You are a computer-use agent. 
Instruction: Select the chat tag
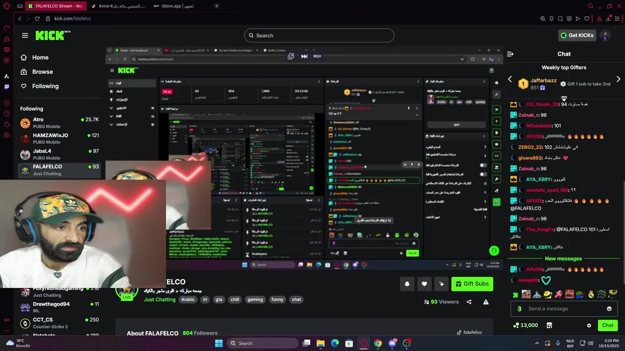[296, 299]
